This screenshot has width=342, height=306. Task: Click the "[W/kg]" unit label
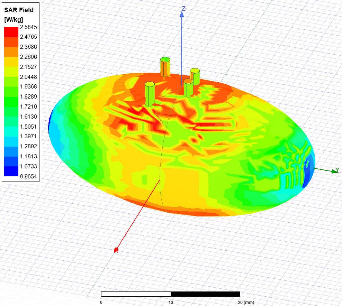pyautogui.click(x=13, y=20)
